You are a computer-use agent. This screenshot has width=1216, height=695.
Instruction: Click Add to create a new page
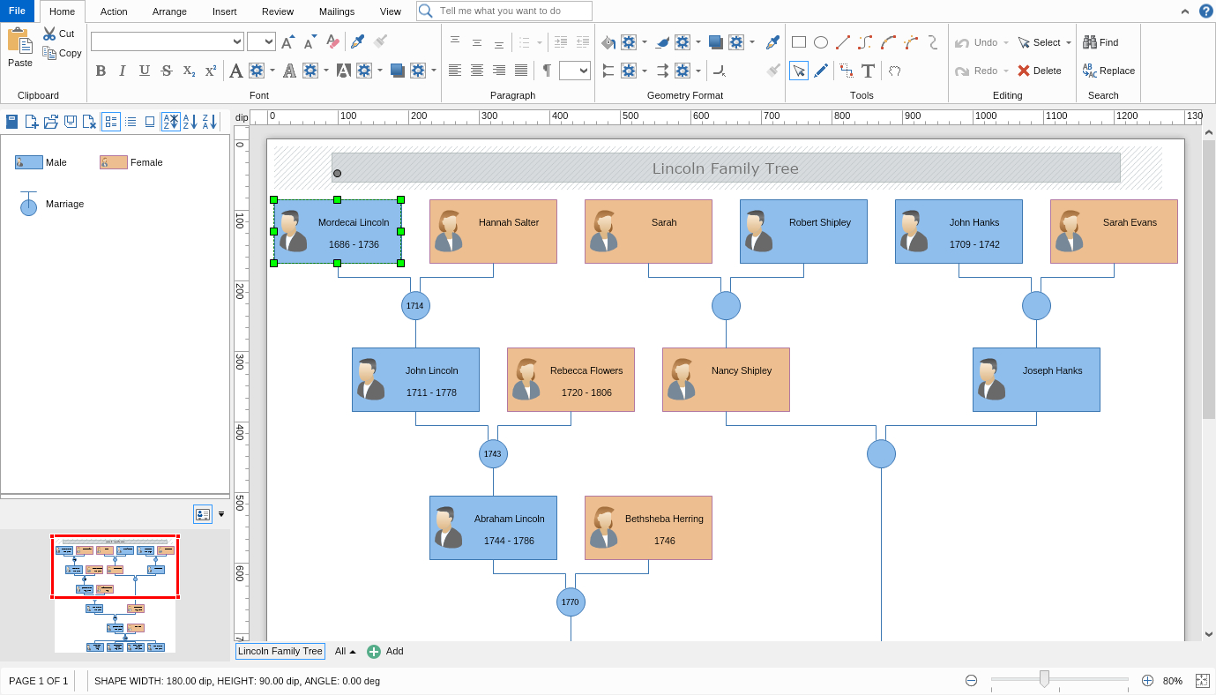pos(385,651)
